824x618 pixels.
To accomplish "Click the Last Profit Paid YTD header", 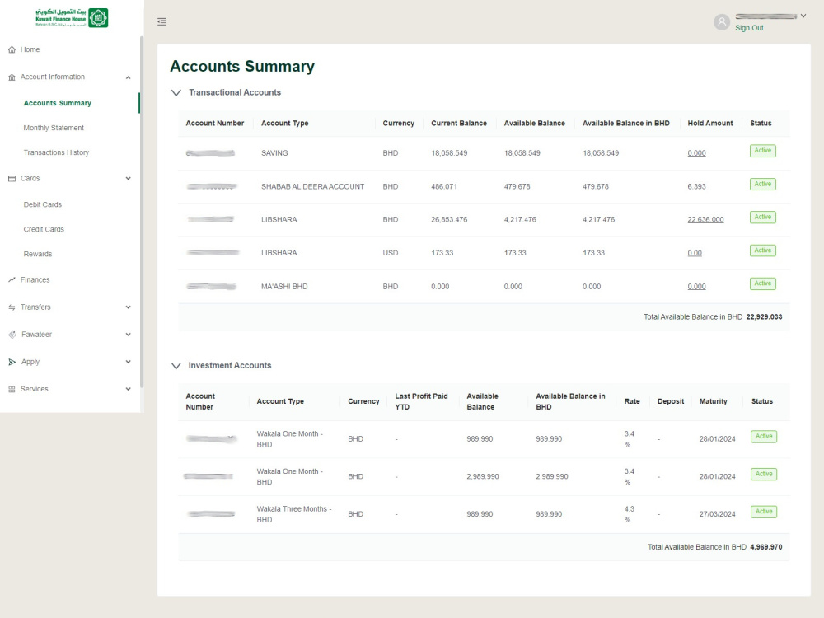I will click(x=421, y=401).
